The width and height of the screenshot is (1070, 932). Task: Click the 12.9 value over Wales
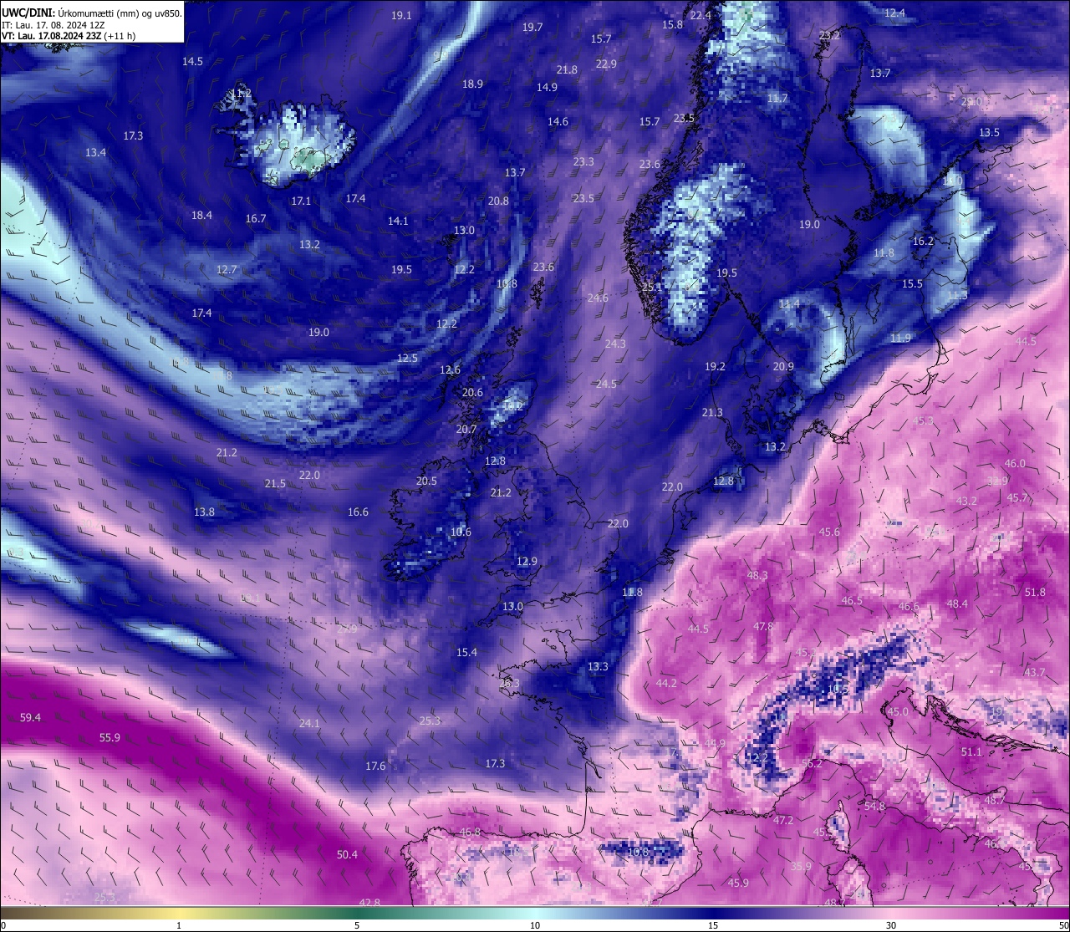(x=527, y=562)
